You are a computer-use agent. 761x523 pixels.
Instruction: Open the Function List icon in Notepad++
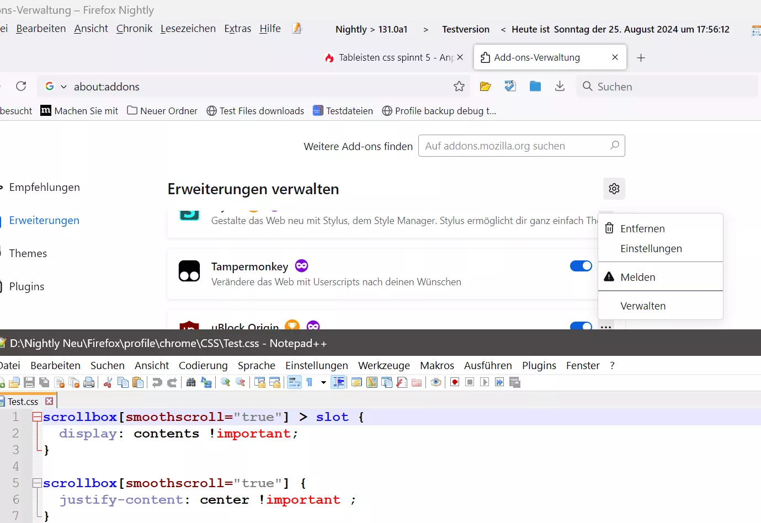click(x=402, y=382)
